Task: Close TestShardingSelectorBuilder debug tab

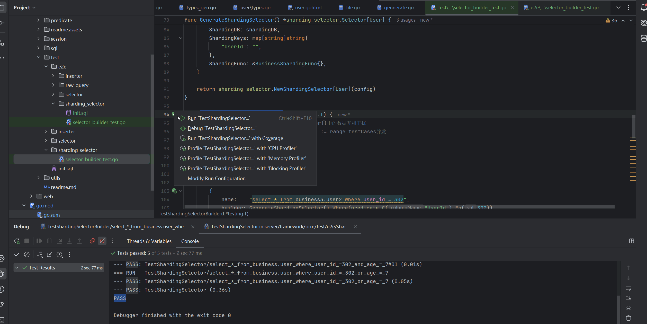Action: 193,226
